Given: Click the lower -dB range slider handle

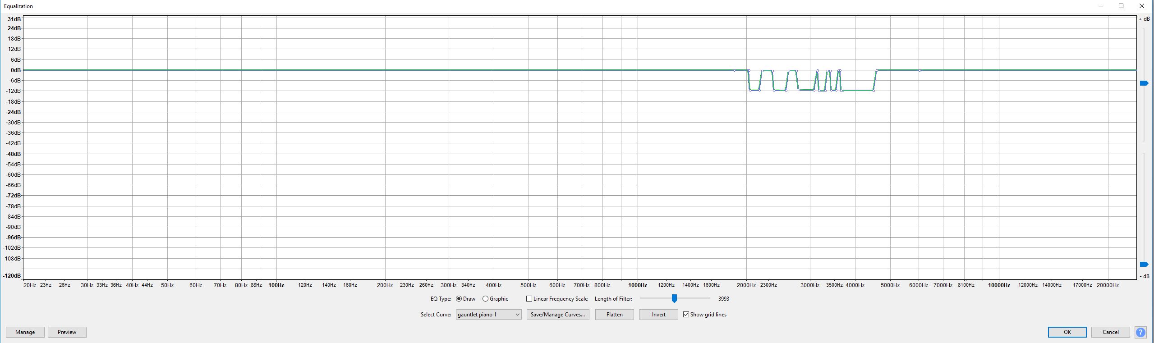Looking at the screenshot, I should click(1144, 265).
